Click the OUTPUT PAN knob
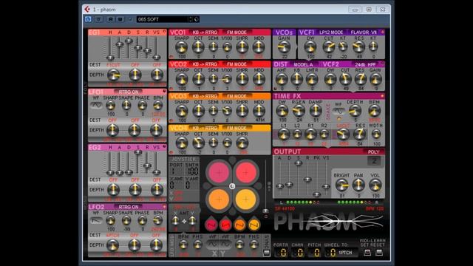This screenshot has width=473, height=266. (358, 185)
